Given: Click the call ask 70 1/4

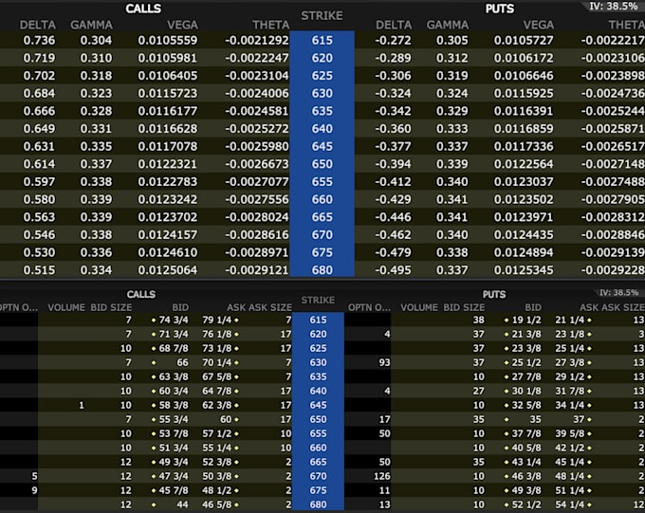Looking at the screenshot, I should click(x=217, y=362).
